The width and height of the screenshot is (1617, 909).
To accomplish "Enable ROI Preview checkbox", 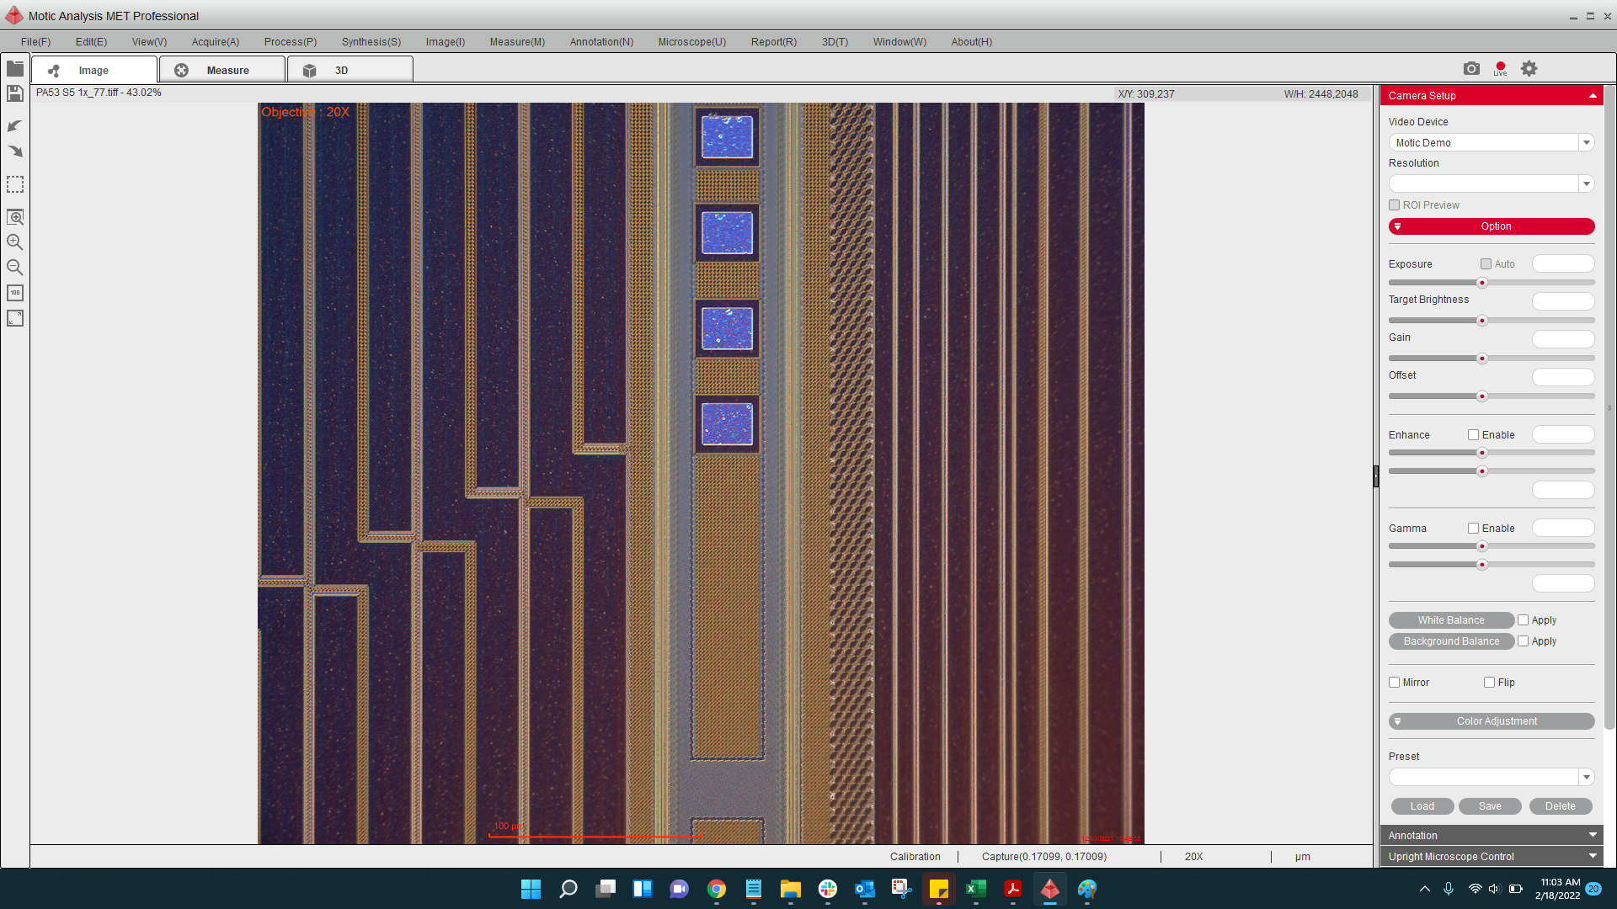I will coord(1395,205).
